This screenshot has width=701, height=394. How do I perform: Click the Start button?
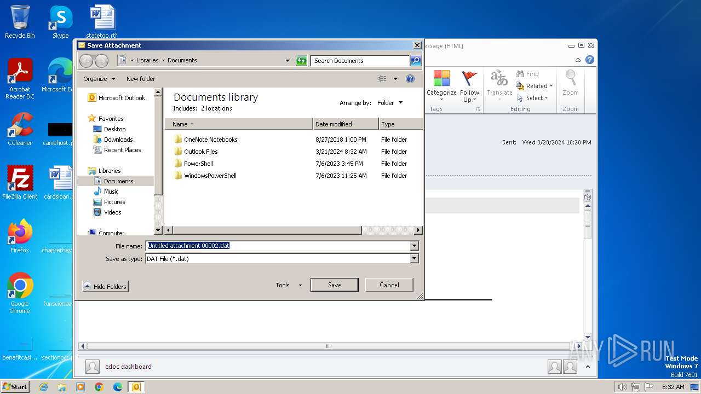15,387
